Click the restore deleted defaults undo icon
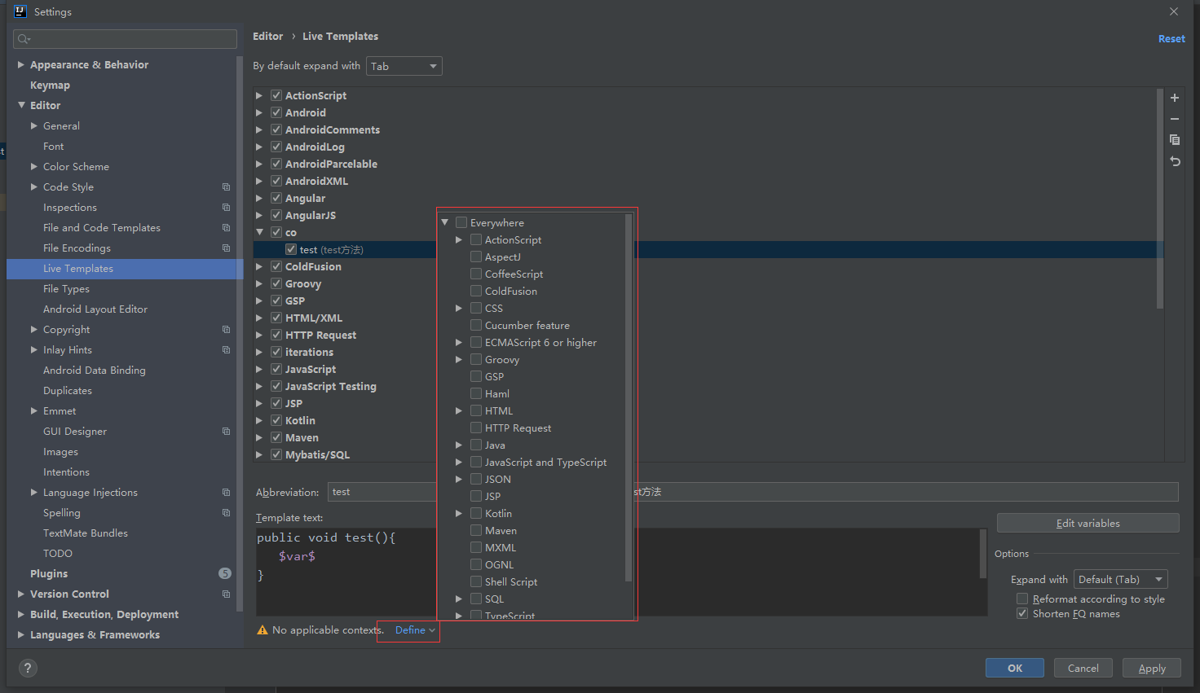 click(x=1175, y=161)
